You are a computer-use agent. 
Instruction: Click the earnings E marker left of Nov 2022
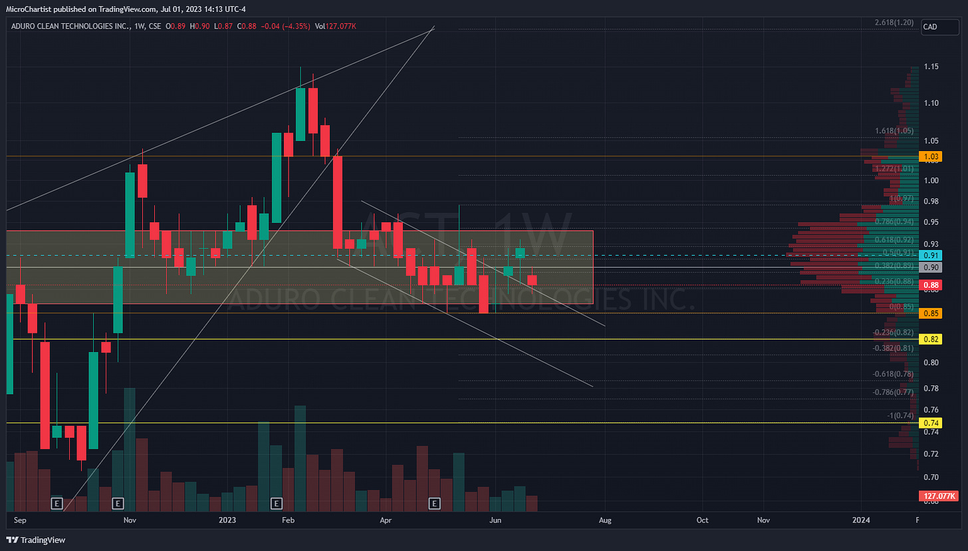118,503
